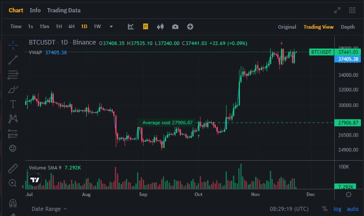Click the Nov label on time axis
364x216 pixels.
click(255, 195)
